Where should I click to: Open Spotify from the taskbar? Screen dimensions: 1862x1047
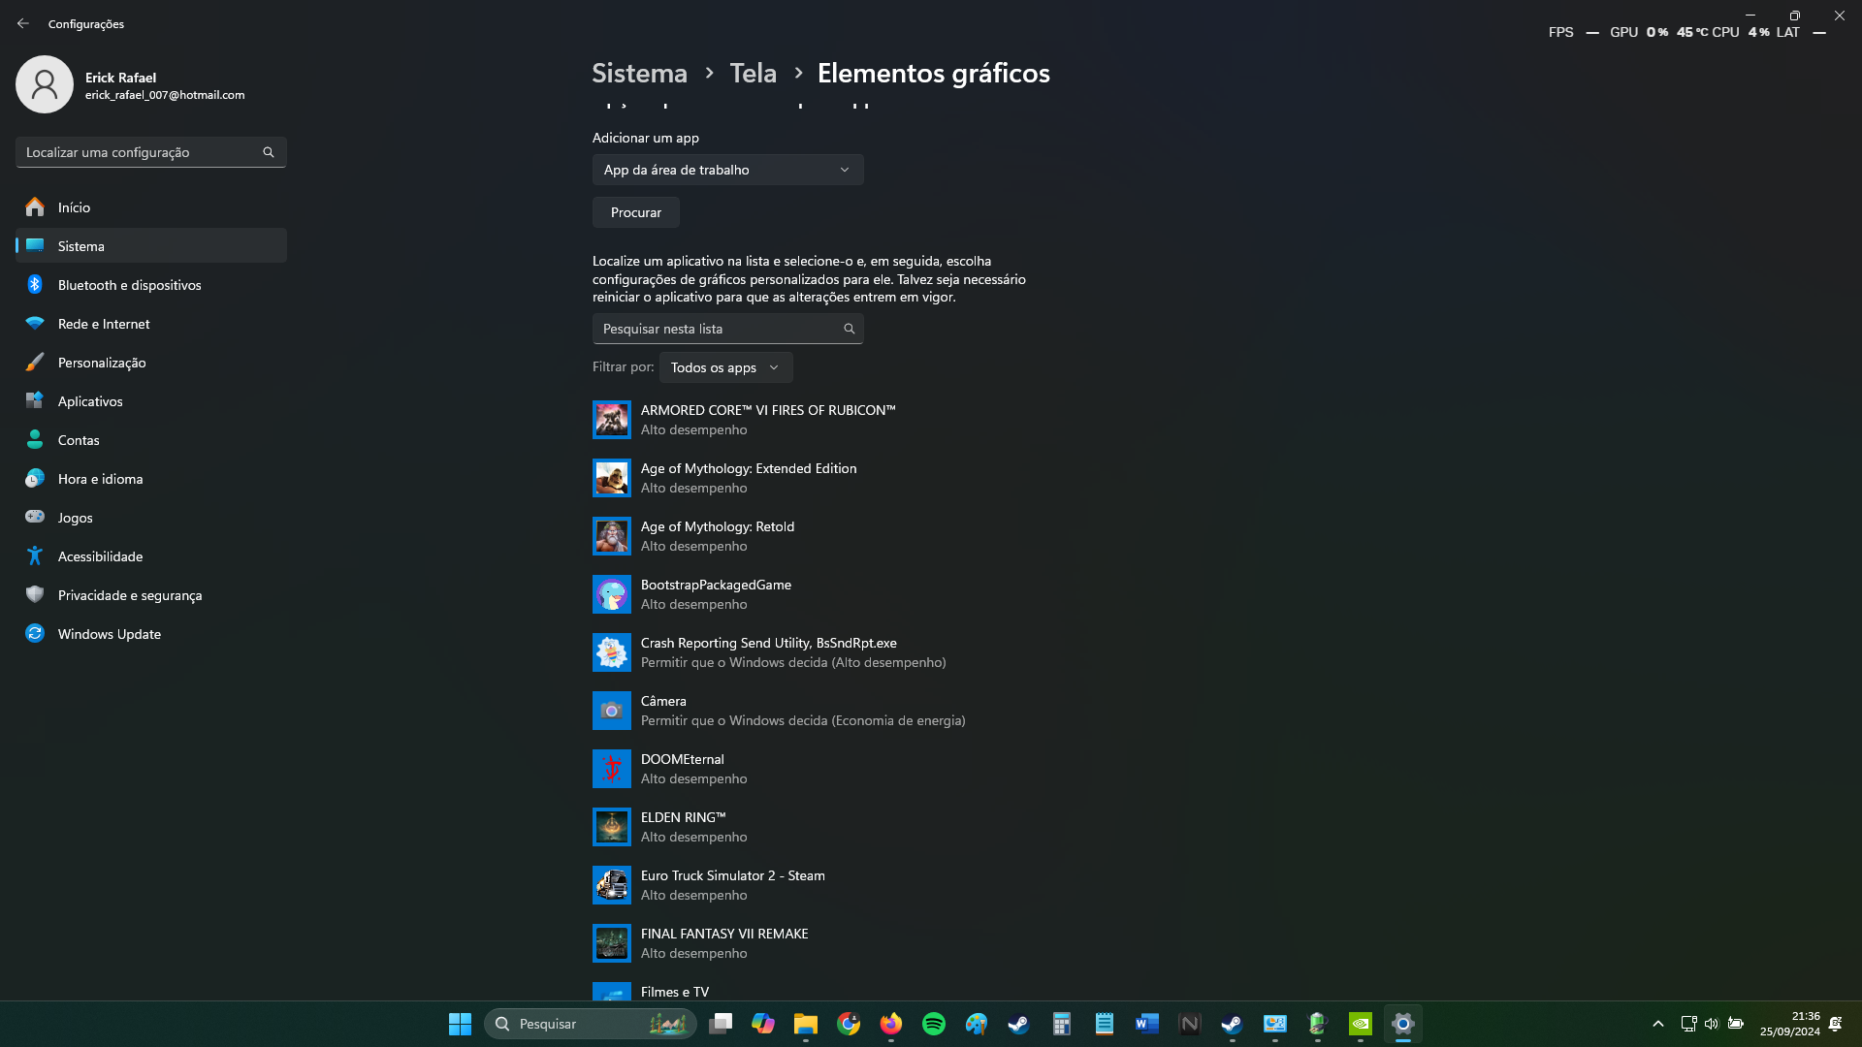click(934, 1024)
